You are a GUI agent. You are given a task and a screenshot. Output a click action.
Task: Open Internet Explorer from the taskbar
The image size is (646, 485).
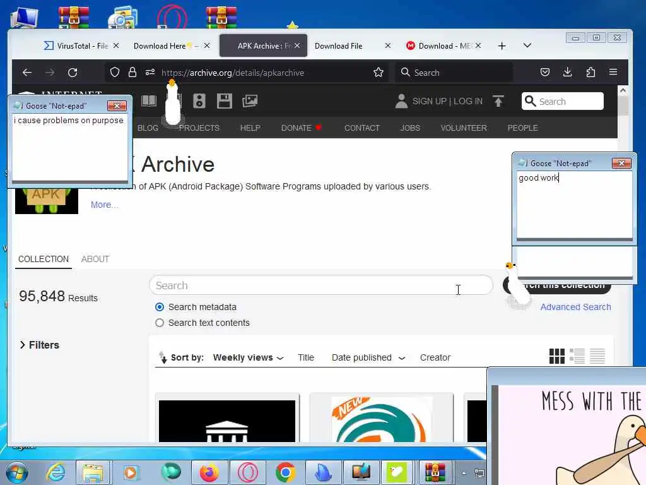coord(56,472)
